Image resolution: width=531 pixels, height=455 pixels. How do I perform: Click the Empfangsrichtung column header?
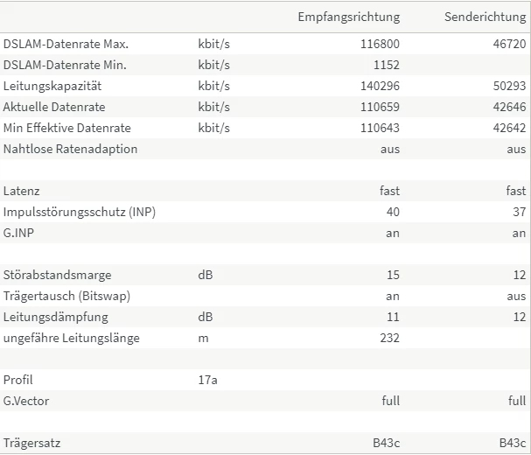click(x=349, y=17)
